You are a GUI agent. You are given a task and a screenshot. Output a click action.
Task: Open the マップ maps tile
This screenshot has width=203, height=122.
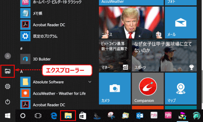tap(181, 88)
